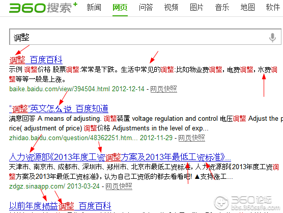Select the 网页 tab
Screen dimensions: 283x213
coord(120,8)
